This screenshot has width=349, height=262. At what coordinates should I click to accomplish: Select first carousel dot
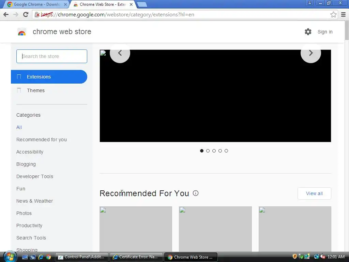(202, 151)
